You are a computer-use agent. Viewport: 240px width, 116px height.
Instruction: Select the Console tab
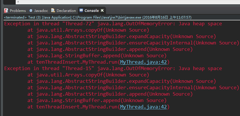tap(92, 10)
